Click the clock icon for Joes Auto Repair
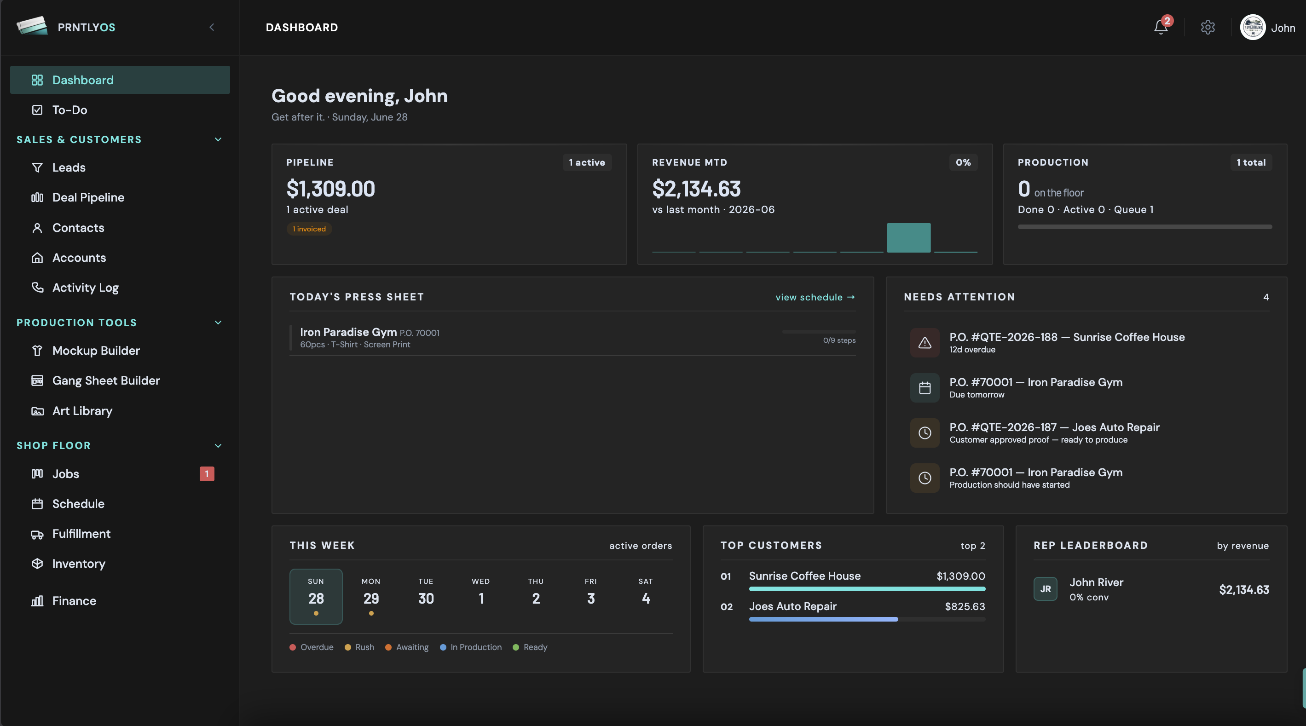The height and width of the screenshot is (726, 1306). 925,432
